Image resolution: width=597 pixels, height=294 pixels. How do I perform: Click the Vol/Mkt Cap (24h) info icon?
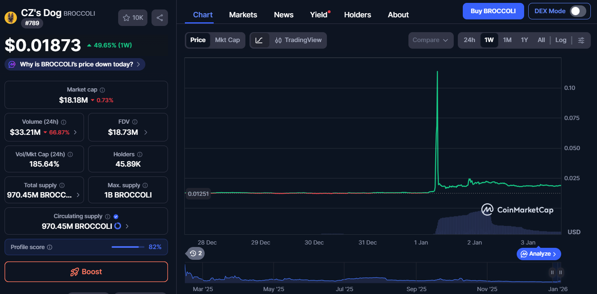pyautogui.click(x=70, y=154)
